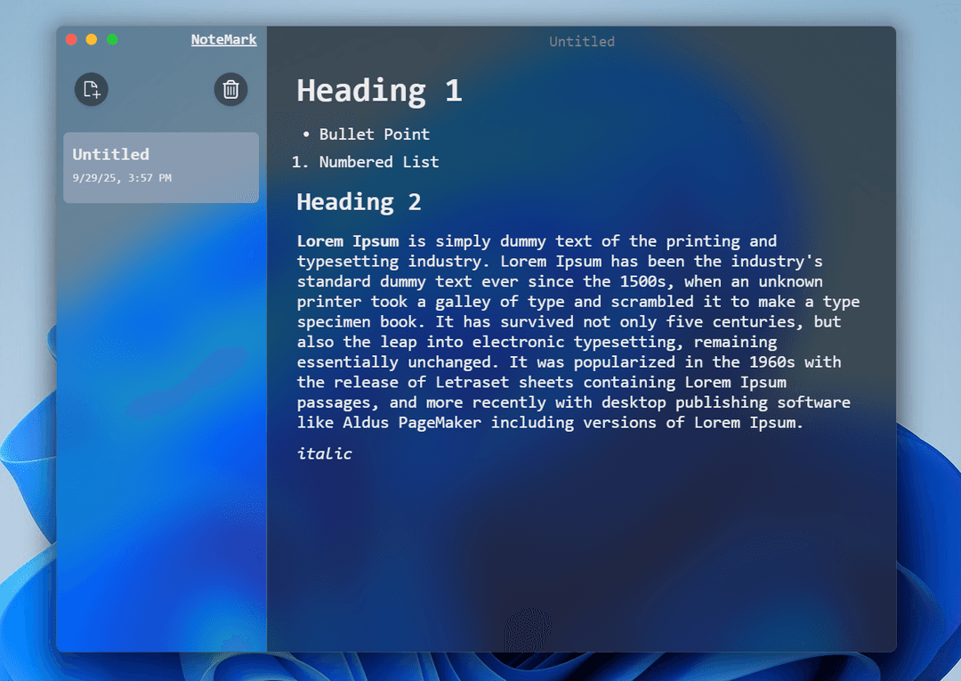Maximize the window with the green button
This screenshot has height=681, width=961.
point(112,39)
